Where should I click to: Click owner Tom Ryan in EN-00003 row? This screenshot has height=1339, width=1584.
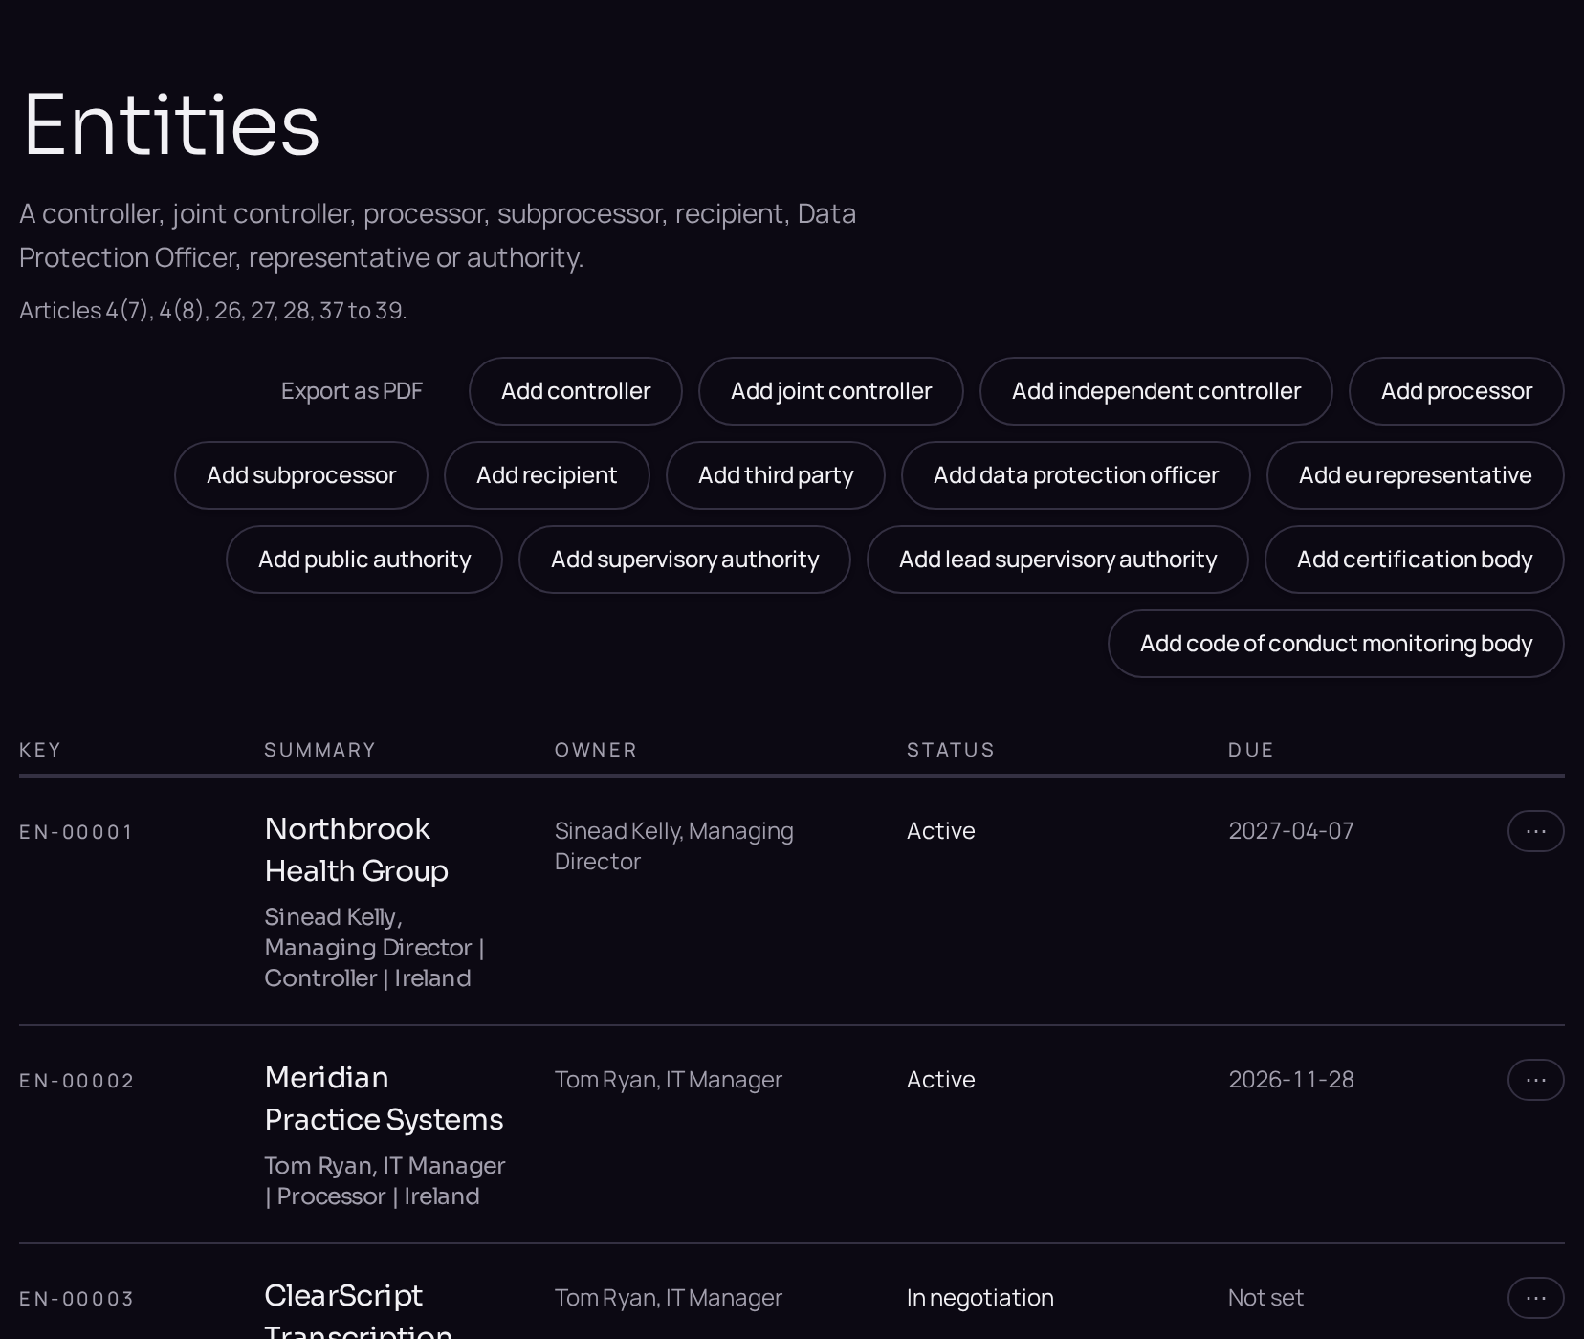(668, 1298)
